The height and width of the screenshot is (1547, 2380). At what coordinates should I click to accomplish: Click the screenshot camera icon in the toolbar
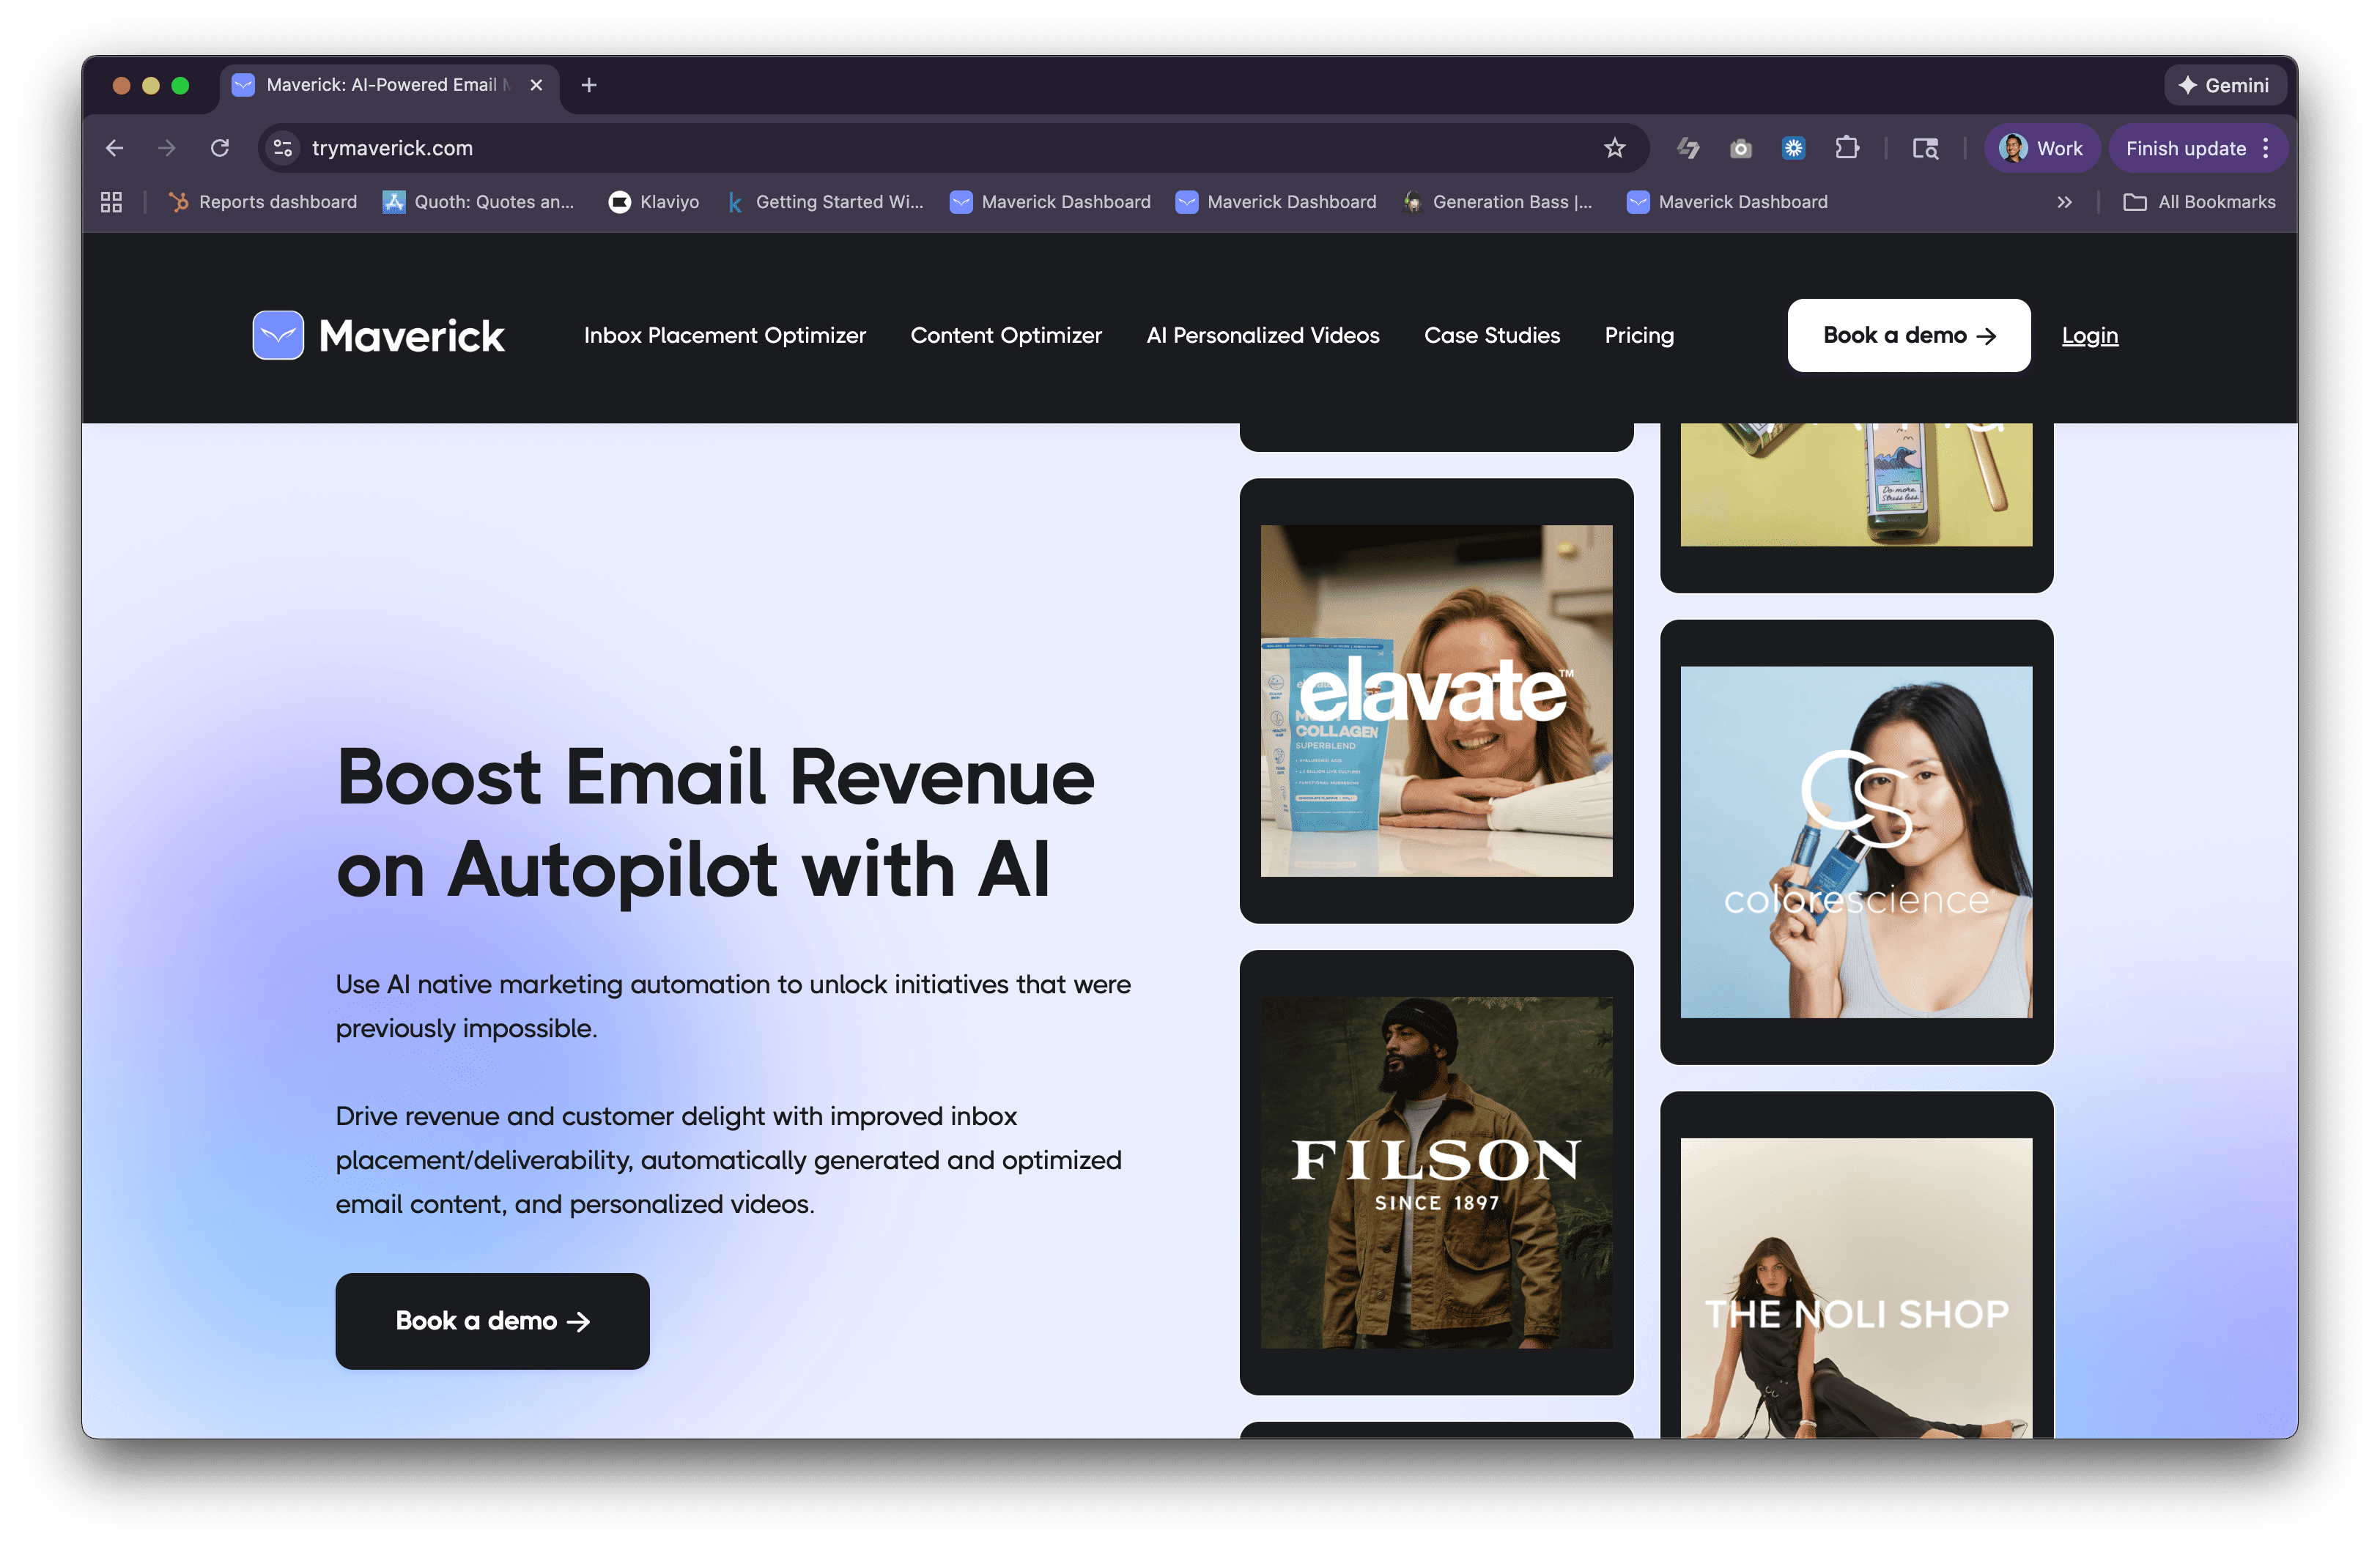click(1740, 148)
